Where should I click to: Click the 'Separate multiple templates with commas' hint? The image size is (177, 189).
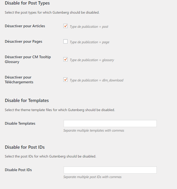coord(94,131)
